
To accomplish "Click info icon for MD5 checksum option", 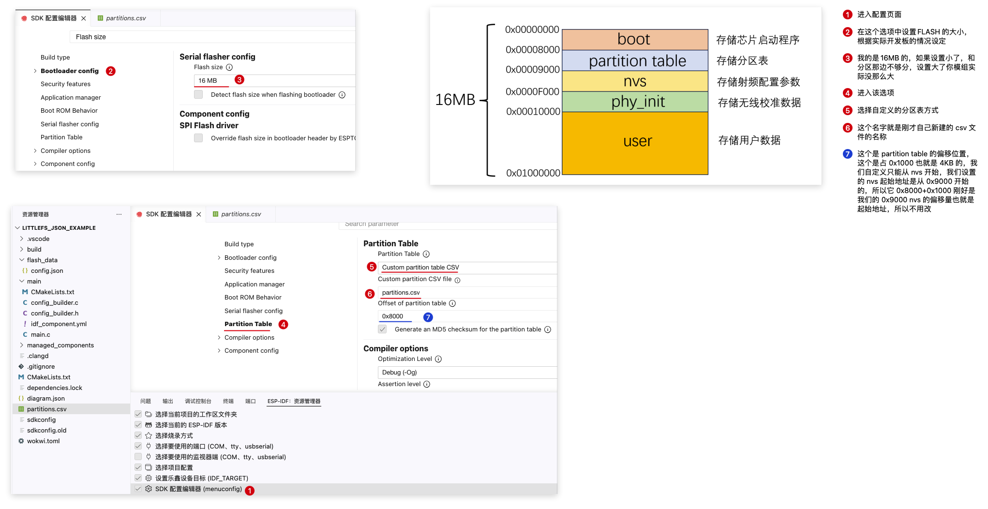I will tap(548, 329).
